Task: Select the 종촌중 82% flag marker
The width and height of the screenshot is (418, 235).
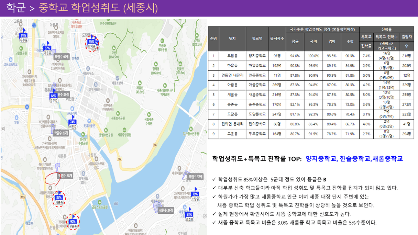Action: [54, 97]
